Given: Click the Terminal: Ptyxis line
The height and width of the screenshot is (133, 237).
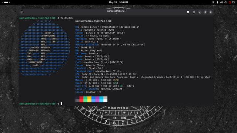Looking at the screenshot, I should pyautogui.click(x=89, y=68).
